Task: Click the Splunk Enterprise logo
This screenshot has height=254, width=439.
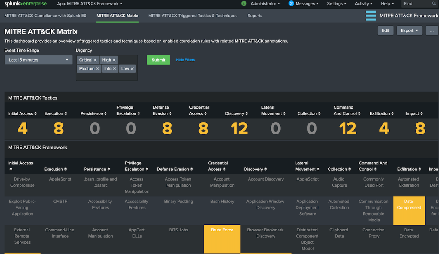Action: [x=26, y=4]
